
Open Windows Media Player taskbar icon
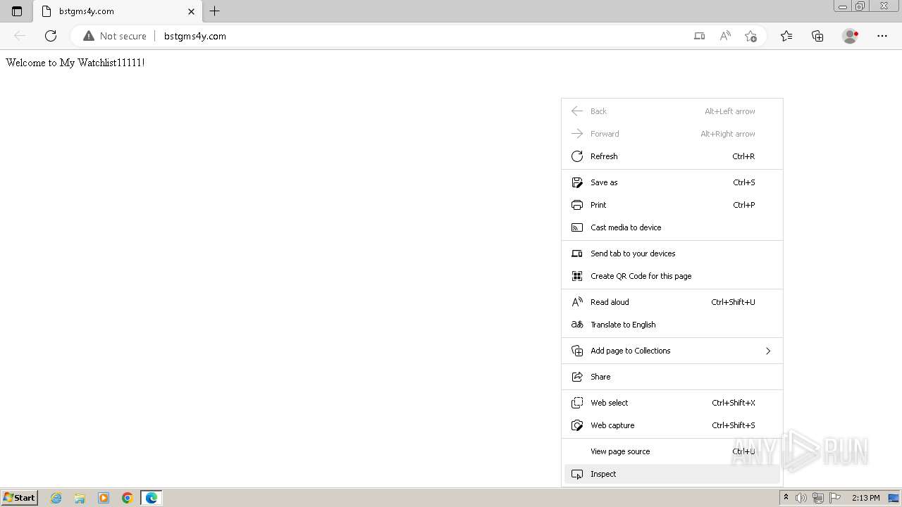point(104,498)
